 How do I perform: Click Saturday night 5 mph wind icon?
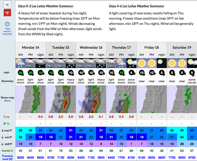click(x=192, y=73)
